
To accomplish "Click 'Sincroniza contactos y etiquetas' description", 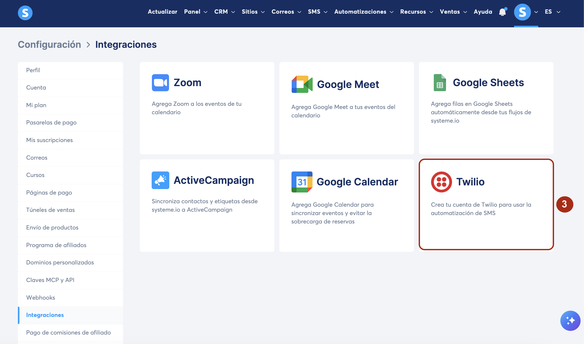I will tap(205, 206).
